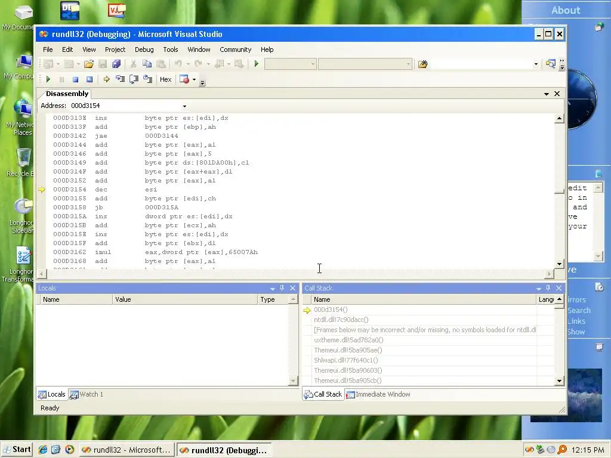Click the Step Over icon
This screenshot has width=611, height=458.
[134, 79]
